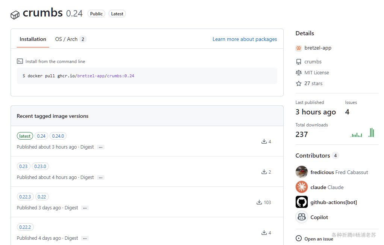Click the green downloads sparkline chart
Image resolution: width=384 pixels, height=245 pixels.
362,133
